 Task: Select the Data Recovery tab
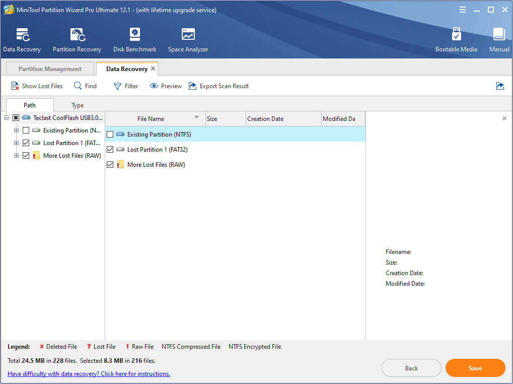(x=127, y=69)
